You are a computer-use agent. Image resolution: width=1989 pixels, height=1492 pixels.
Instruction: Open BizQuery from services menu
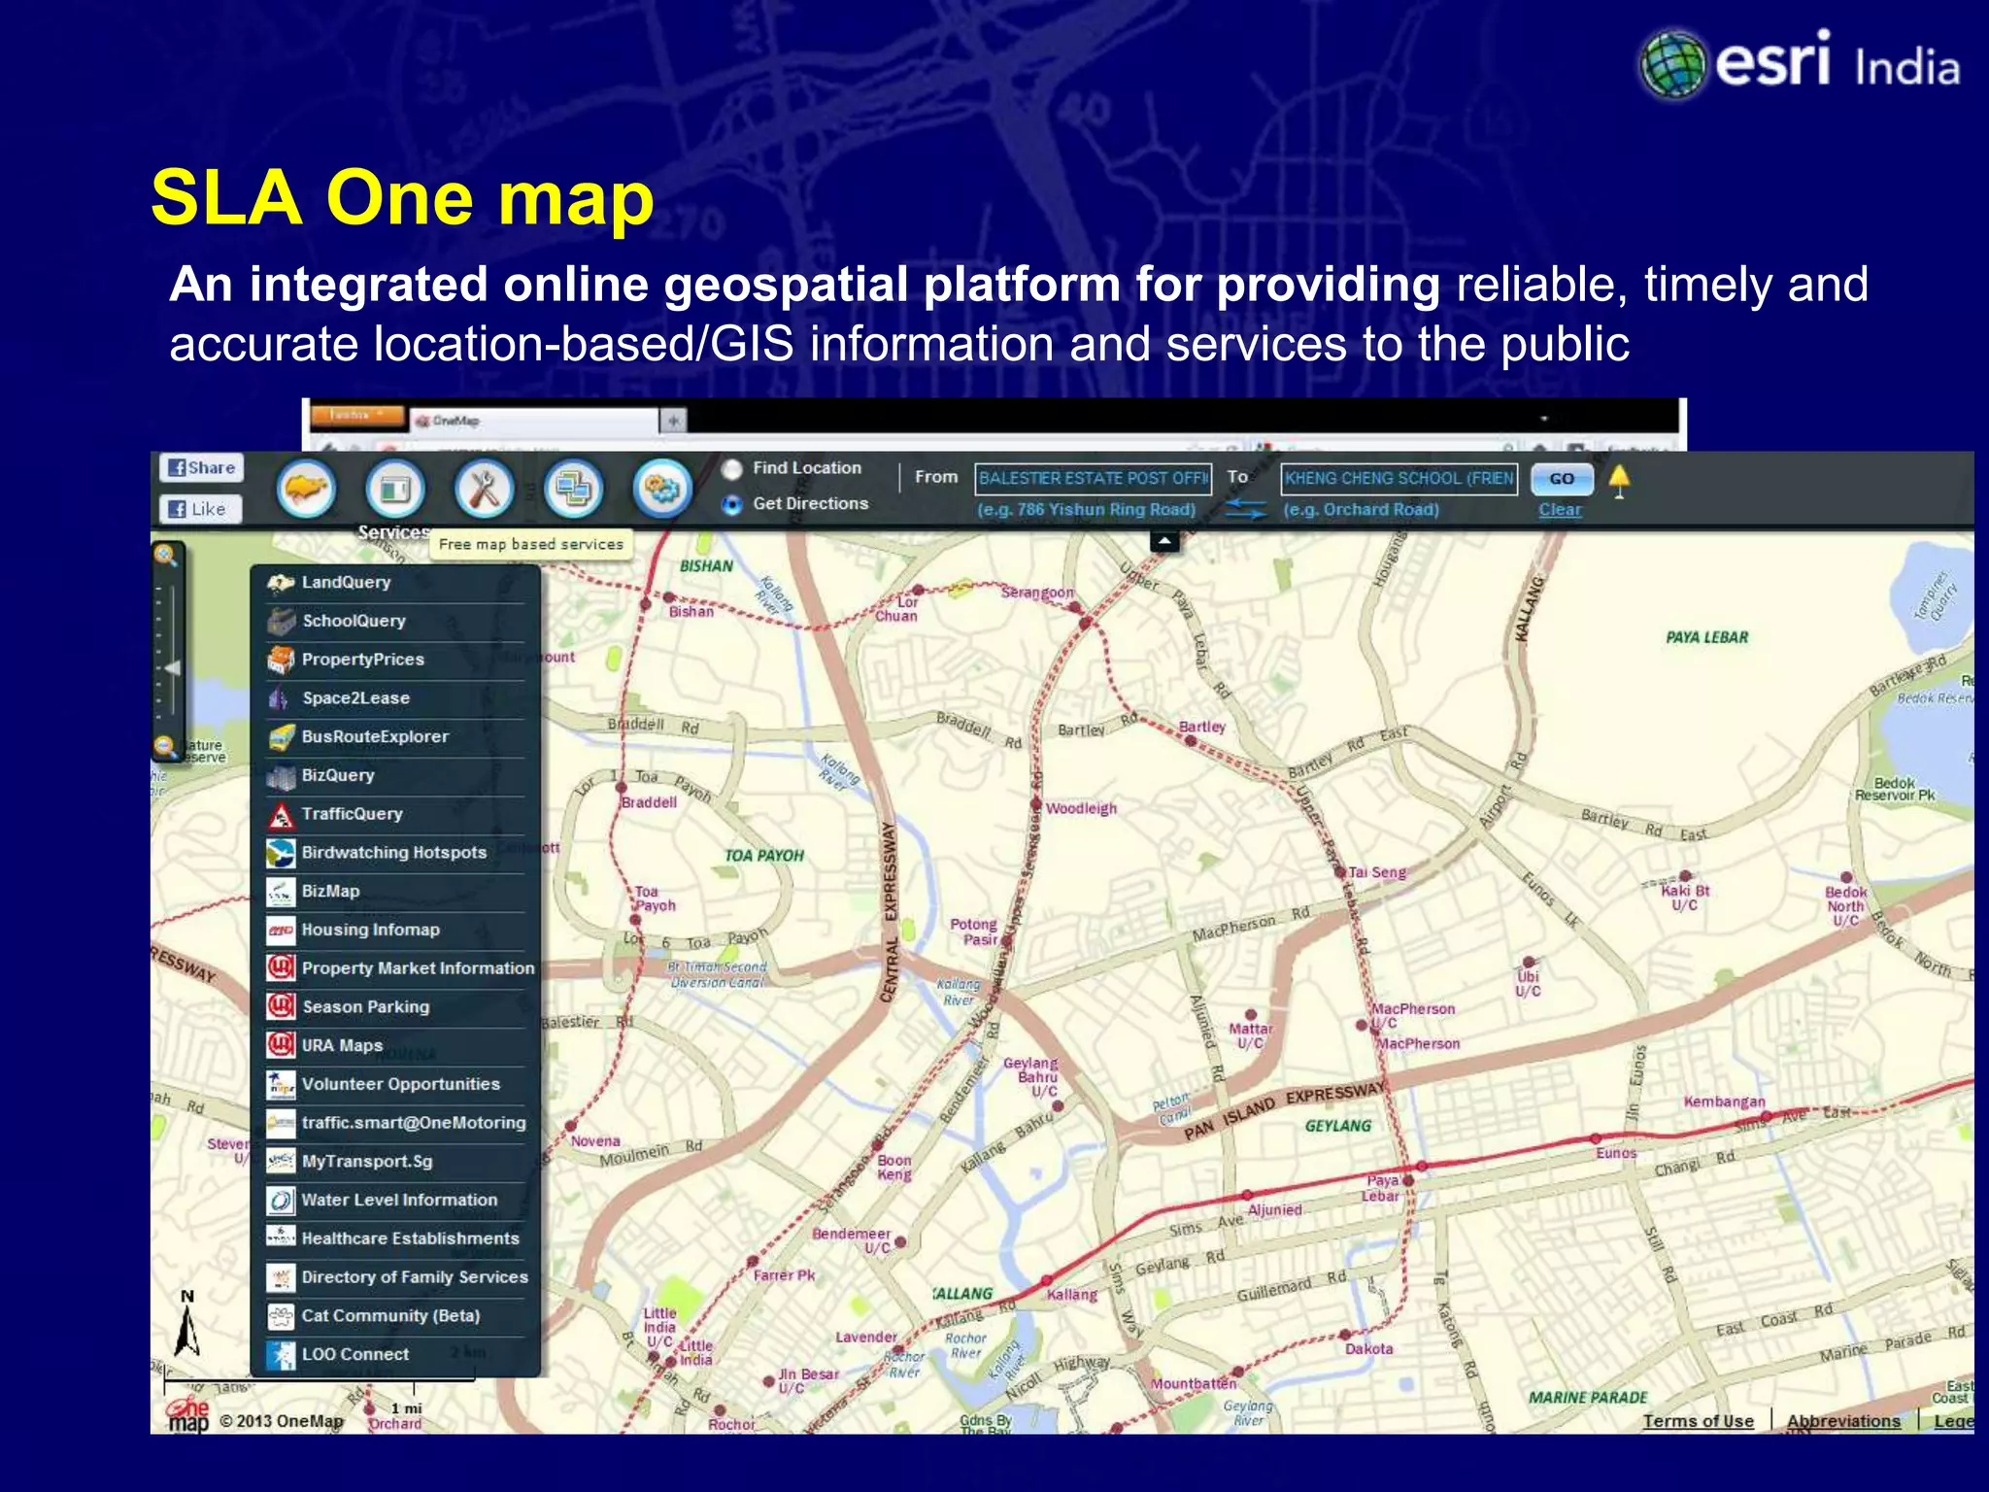tap(394, 775)
